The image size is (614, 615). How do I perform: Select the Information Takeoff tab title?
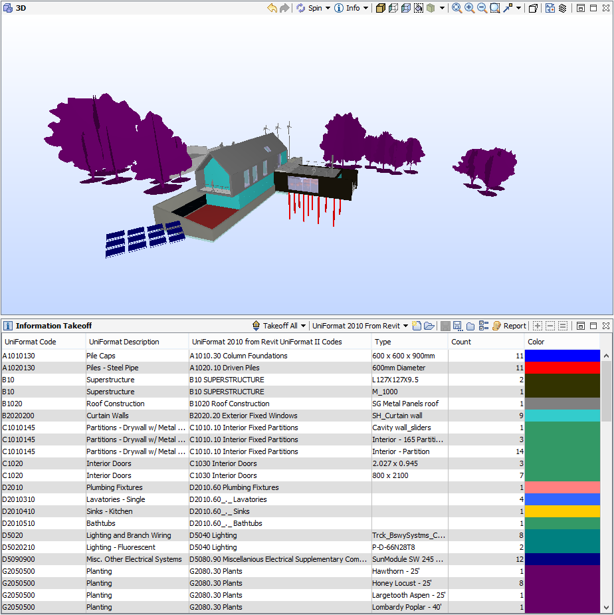[53, 326]
